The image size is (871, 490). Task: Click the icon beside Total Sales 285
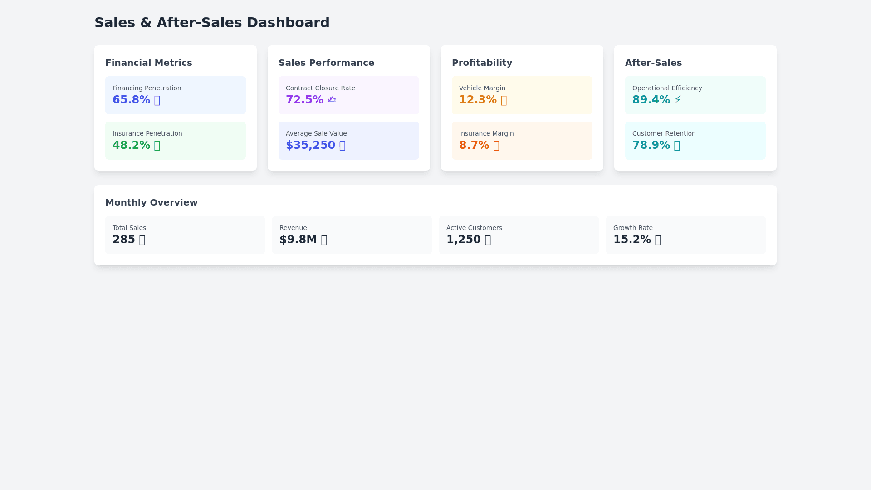point(142,240)
